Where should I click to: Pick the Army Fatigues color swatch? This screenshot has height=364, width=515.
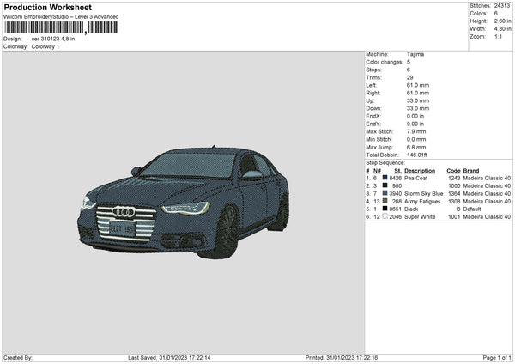coord(385,201)
